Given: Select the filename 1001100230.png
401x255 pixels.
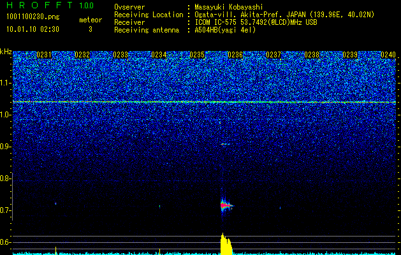Looking at the screenshot, I should [33, 17].
